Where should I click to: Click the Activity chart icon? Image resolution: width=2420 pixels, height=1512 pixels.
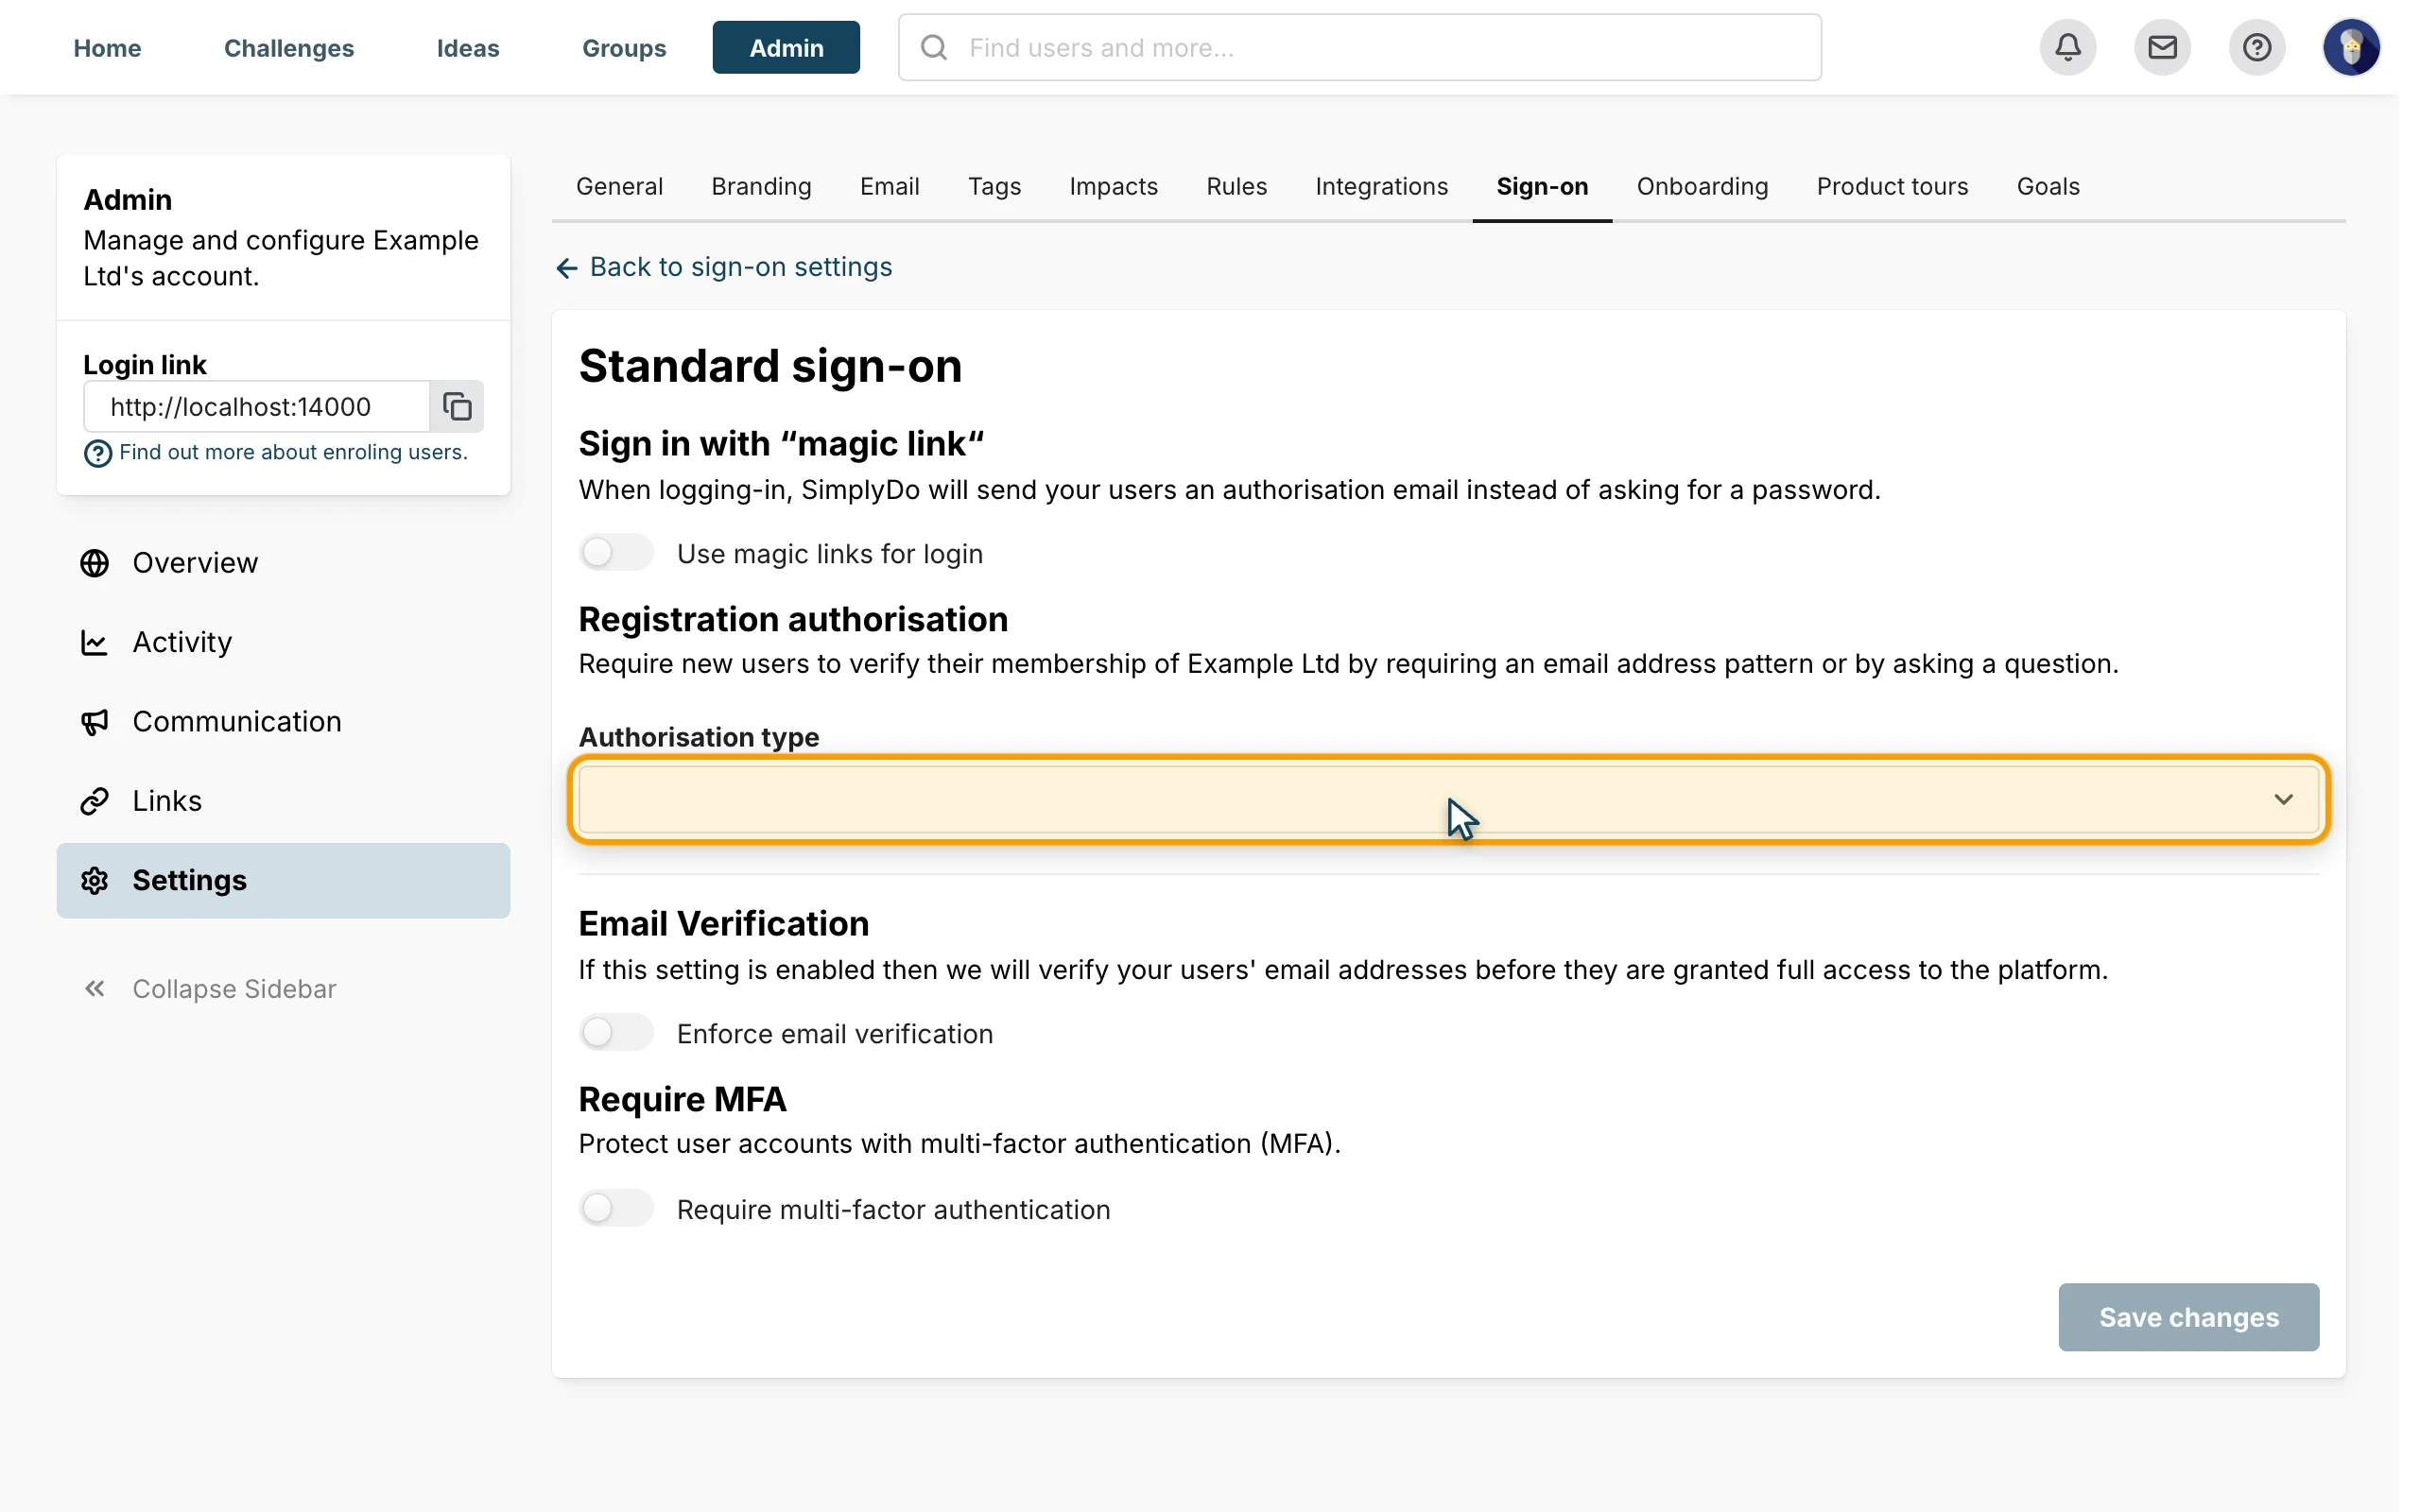95,642
